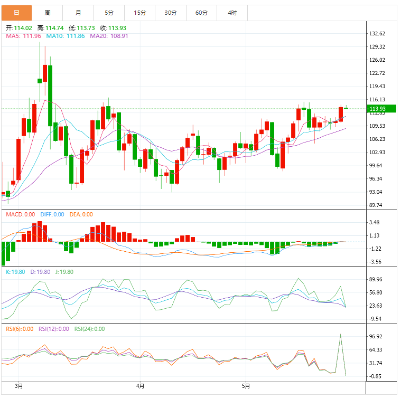
Task: Click the 109.53 price axis label
Action: [x=377, y=126]
